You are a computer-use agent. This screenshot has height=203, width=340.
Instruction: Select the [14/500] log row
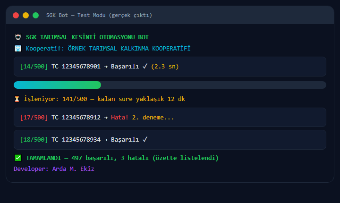[170, 67]
